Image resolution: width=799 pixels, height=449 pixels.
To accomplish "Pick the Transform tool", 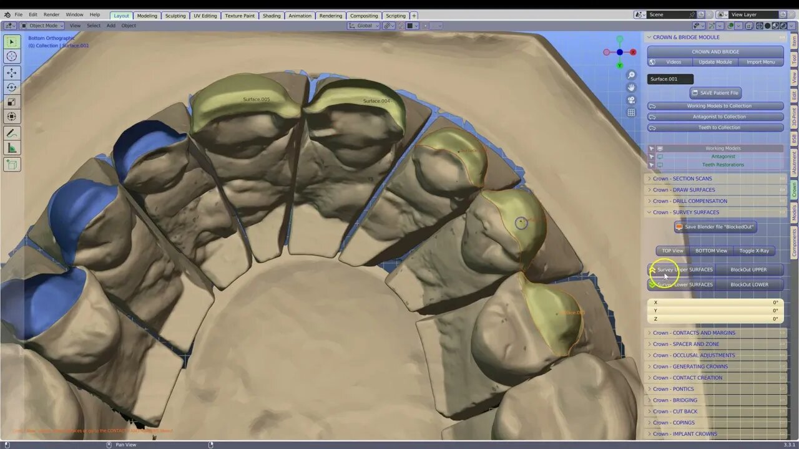I will pyautogui.click(x=11, y=116).
